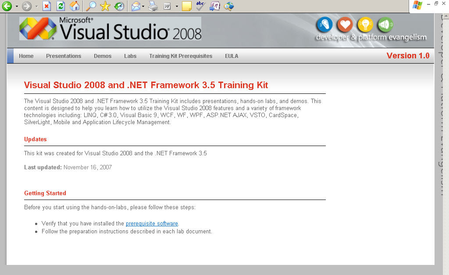
Task: Select the Labs menu item
Action: pyautogui.click(x=130, y=56)
